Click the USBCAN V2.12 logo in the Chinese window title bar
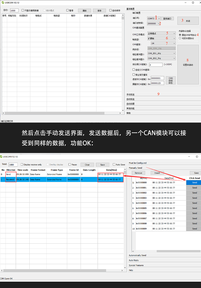The width and height of the screenshot is (201, 288). 3,3
